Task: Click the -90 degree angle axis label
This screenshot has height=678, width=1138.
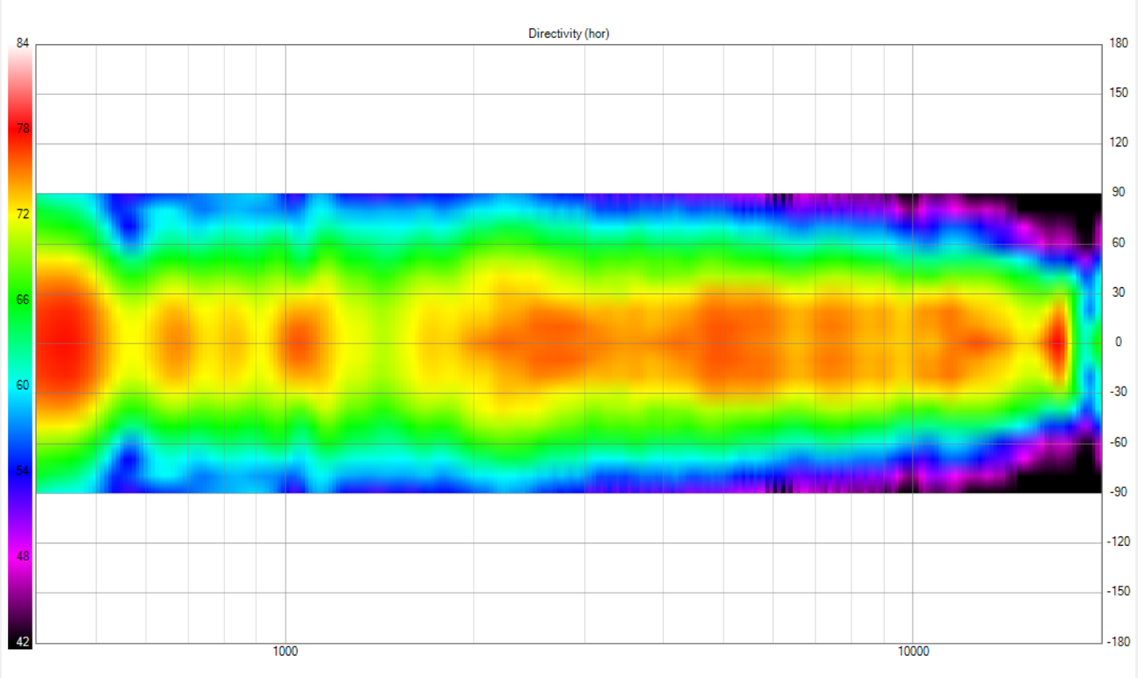Action: (1118, 492)
